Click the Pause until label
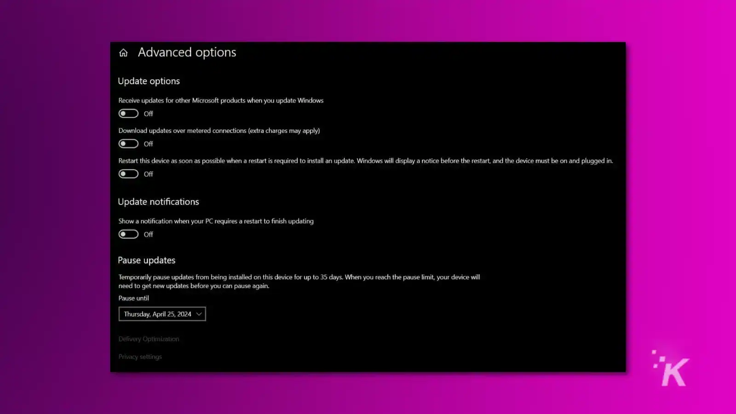Screen dimensions: 736x414 coord(133,298)
